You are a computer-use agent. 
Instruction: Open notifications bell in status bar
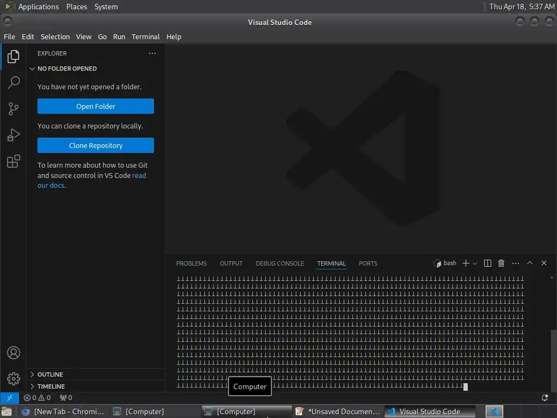(x=544, y=397)
